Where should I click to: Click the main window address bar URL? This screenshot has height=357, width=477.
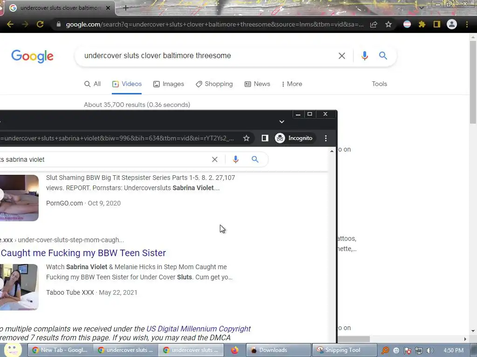tap(214, 24)
